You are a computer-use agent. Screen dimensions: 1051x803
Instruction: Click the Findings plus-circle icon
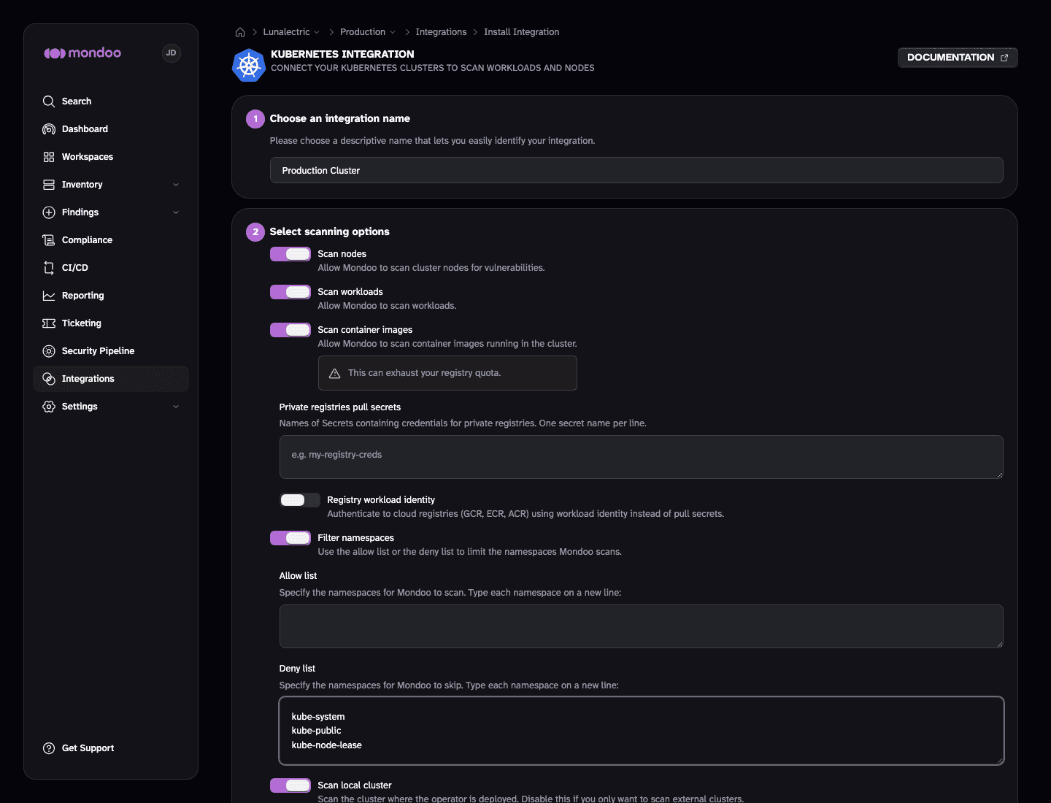coord(49,212)
